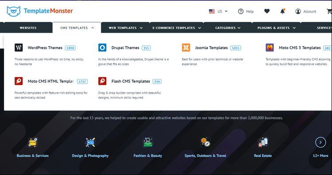Open the Websites tab

28,28
